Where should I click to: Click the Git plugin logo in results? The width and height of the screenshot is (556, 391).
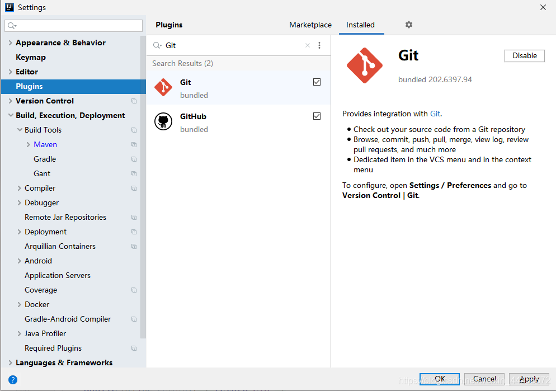(163, 87)
